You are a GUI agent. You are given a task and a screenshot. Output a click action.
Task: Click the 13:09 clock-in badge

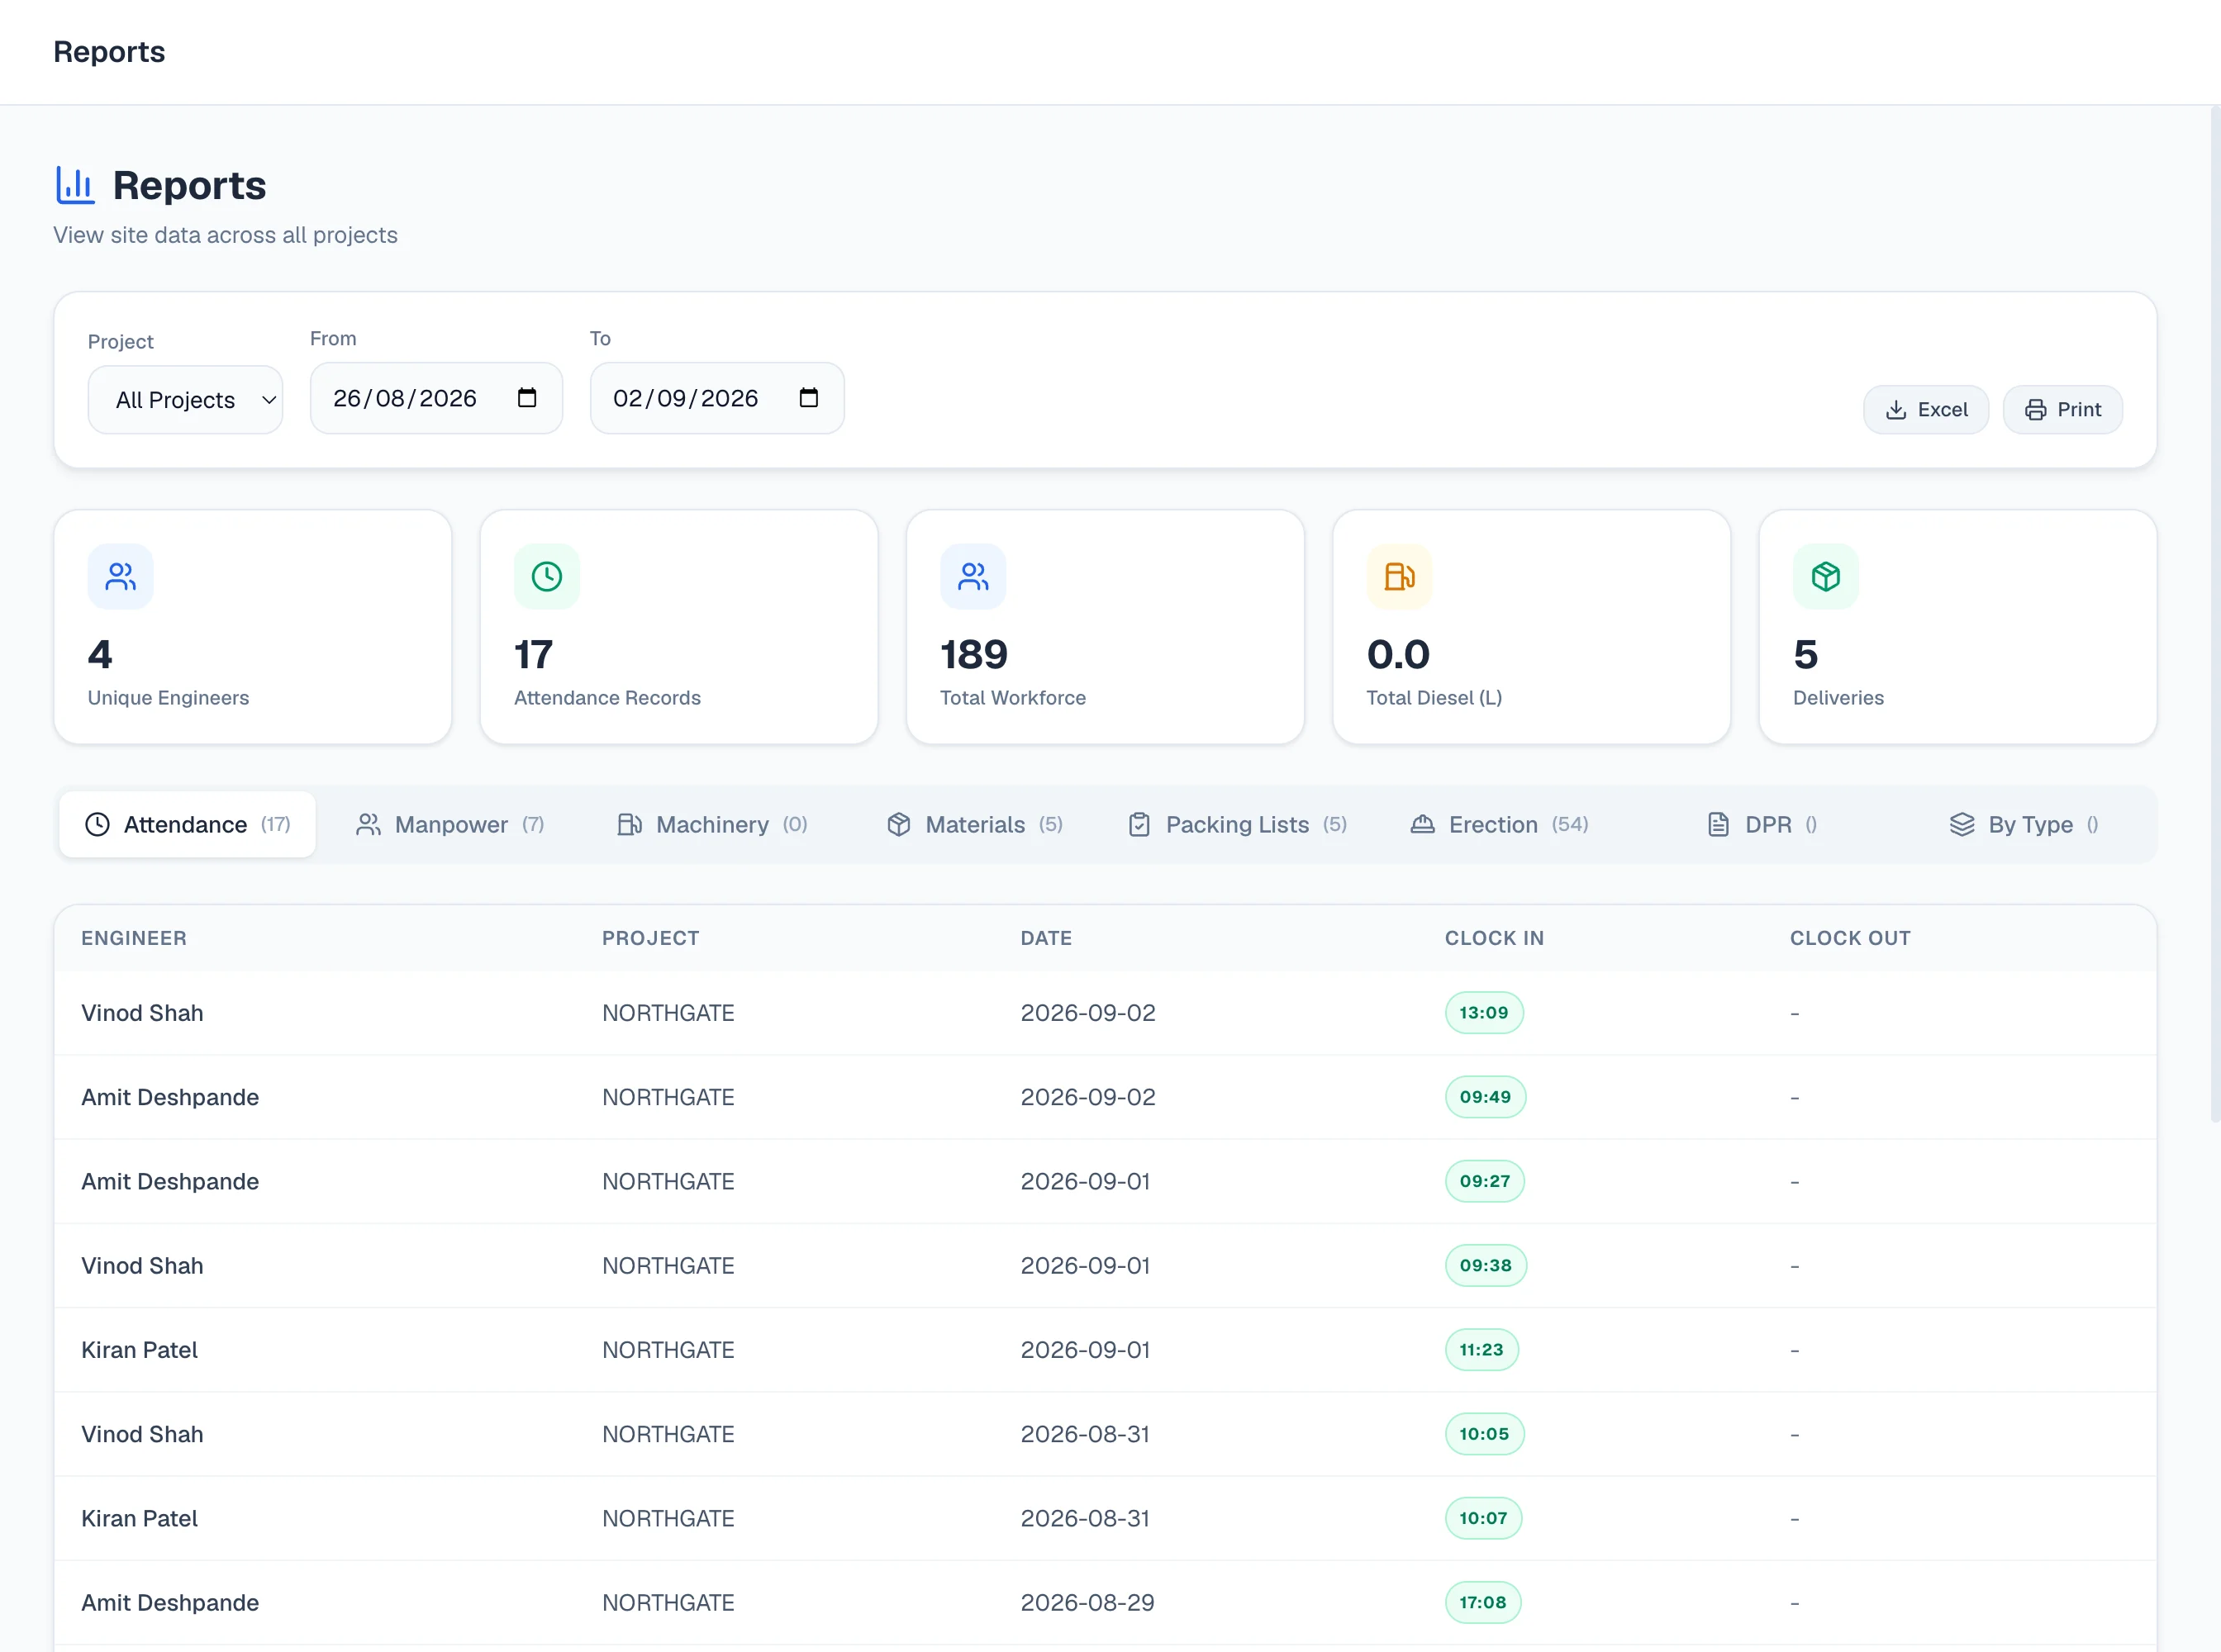point(1484,1013)
